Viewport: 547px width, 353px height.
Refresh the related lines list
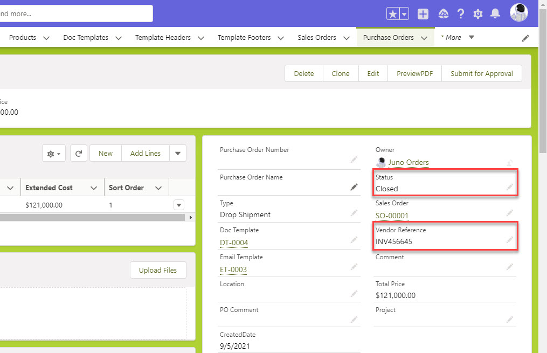[79, 154]
